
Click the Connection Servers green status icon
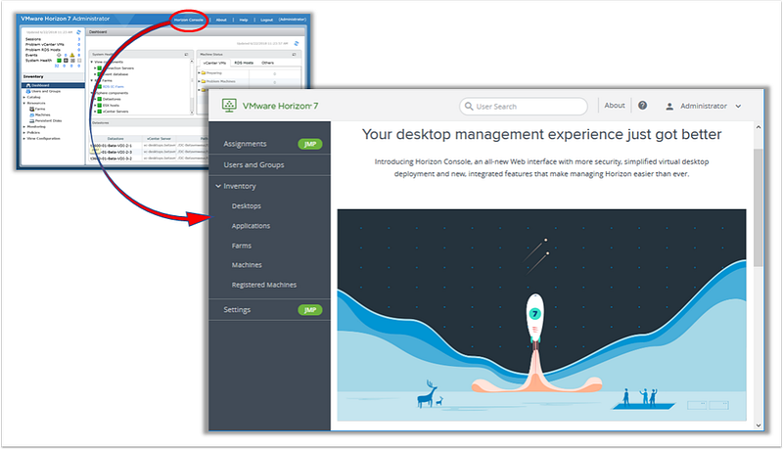[x=100, y=67]
